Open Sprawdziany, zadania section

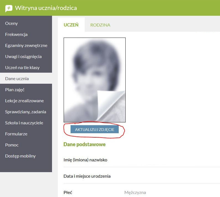(26, 112)
